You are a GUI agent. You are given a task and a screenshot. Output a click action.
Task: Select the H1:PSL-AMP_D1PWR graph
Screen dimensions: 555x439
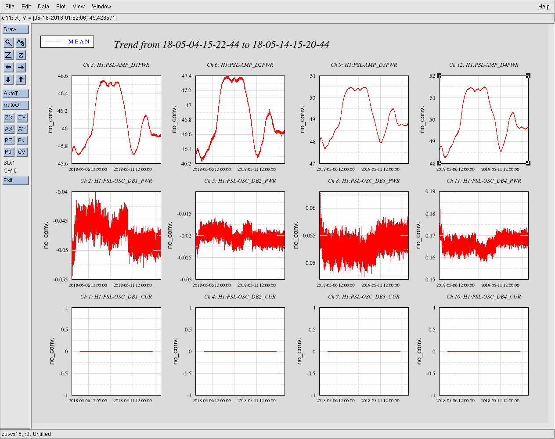point(116,119)
